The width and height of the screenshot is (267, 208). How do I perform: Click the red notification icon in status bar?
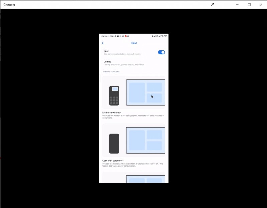126,36
